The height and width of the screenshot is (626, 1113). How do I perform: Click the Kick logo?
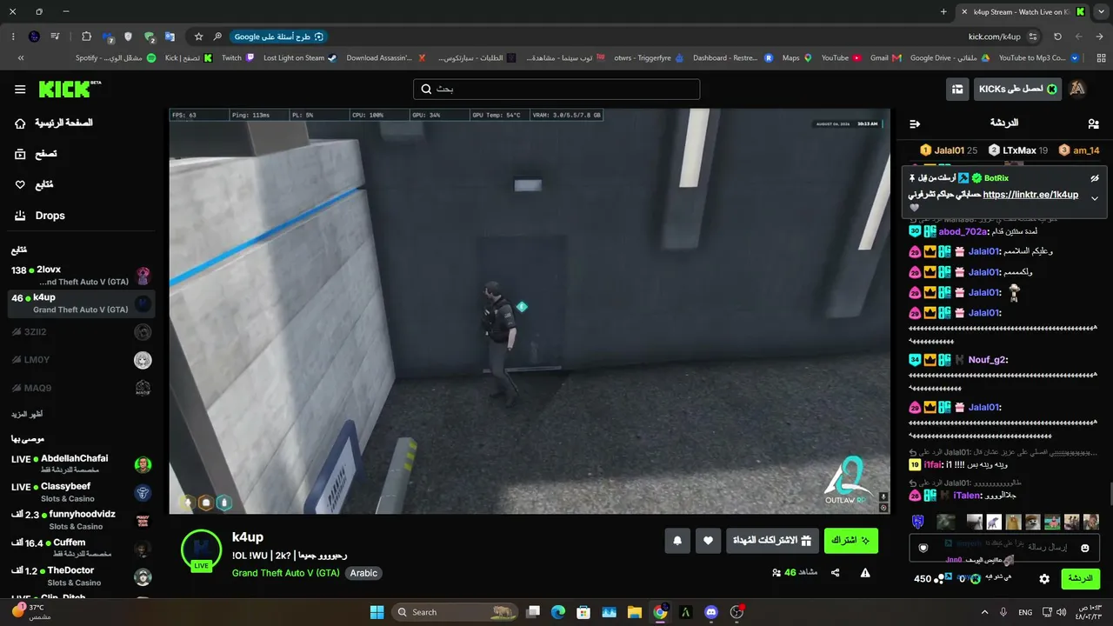(x=70, y=90)
